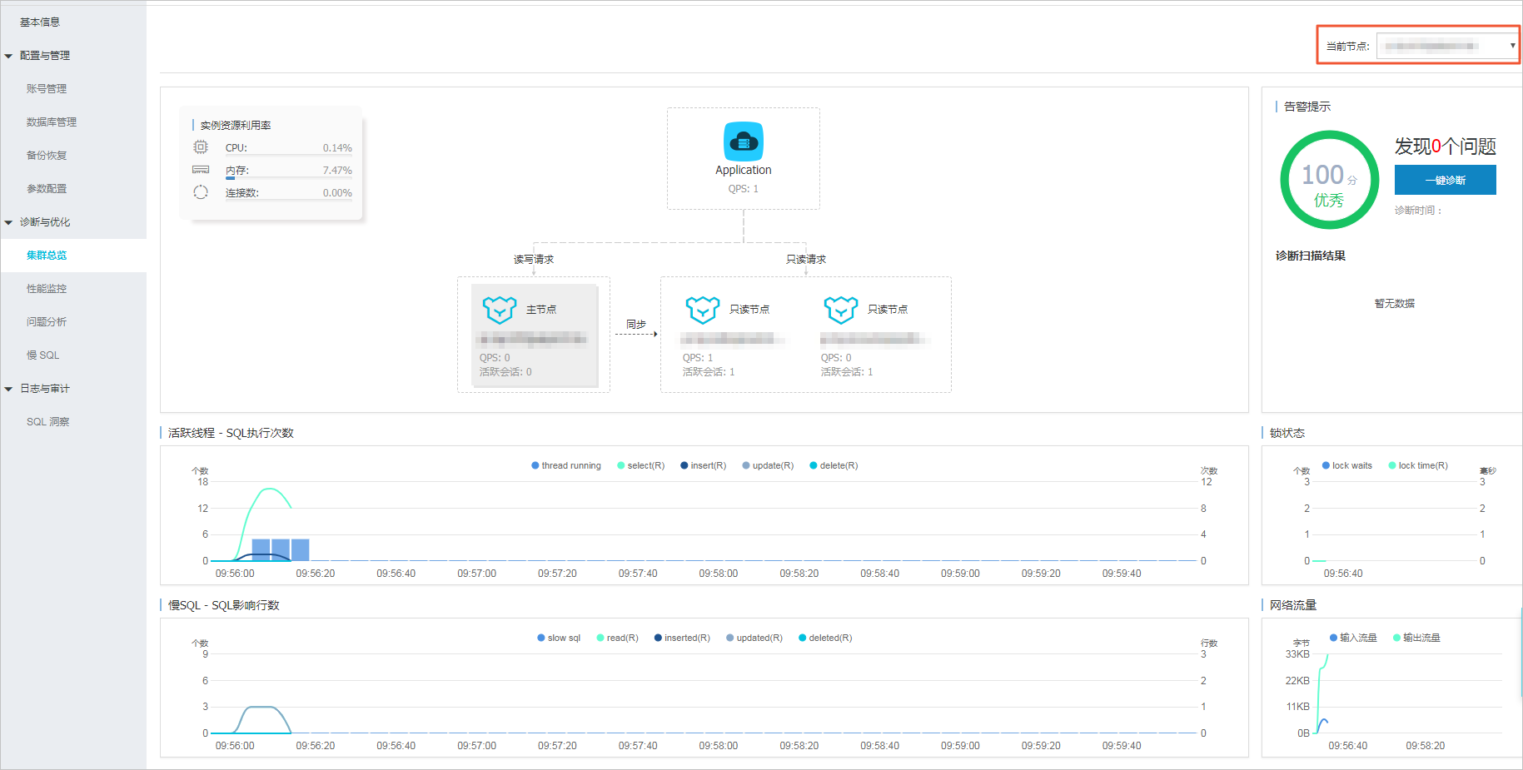Image resolution: width=1523 pixels, height=770 pixels.
Task: Click the second 只读节点 icon with QPS: 0
Action: click(840, 310)
